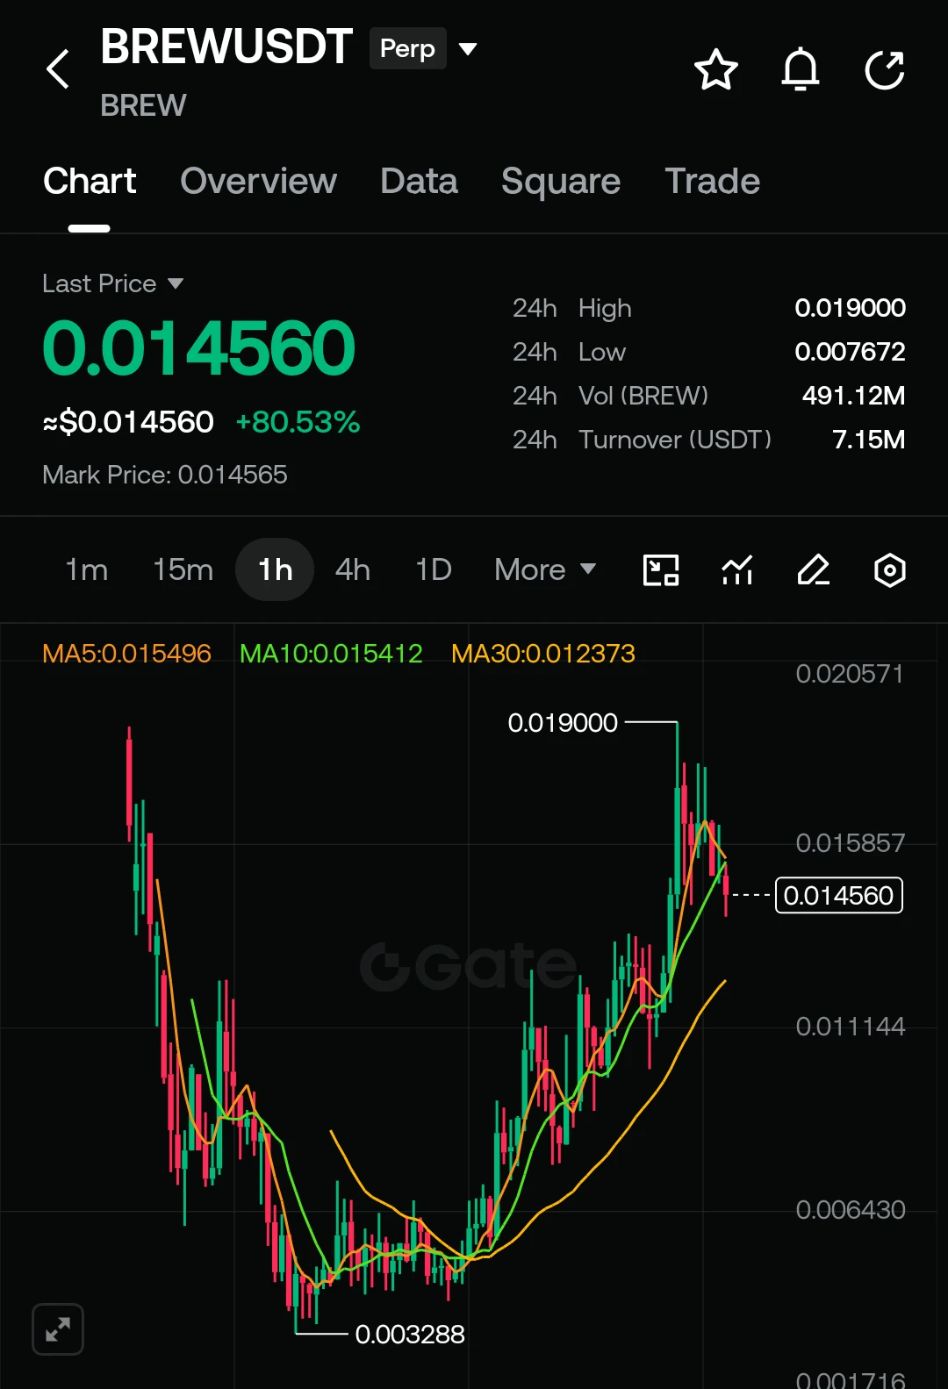The height and width of the screenshot is (1389, 948).
Task: Open chart settings hexagon icon
Action: (x=890, y=570)
